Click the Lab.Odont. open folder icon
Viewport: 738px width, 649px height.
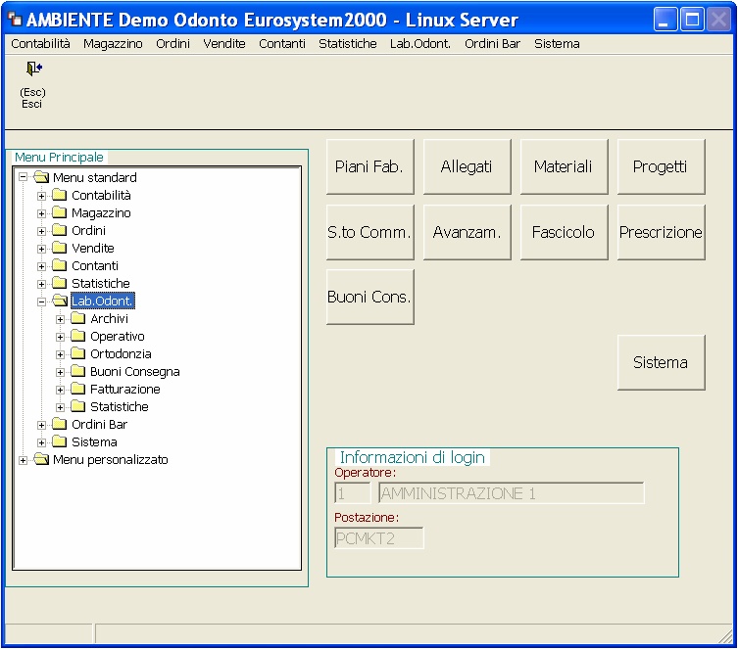(60, 301)
